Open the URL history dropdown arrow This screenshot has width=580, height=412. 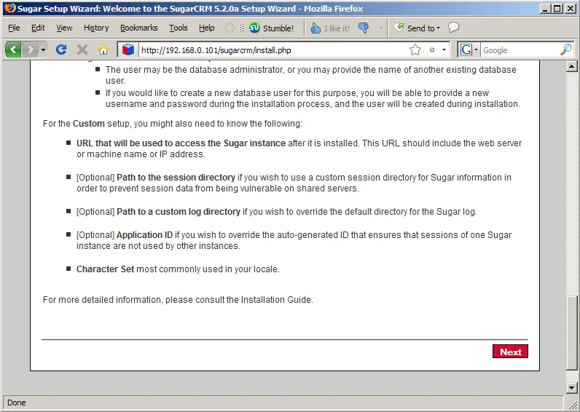[x=444, y=49]
